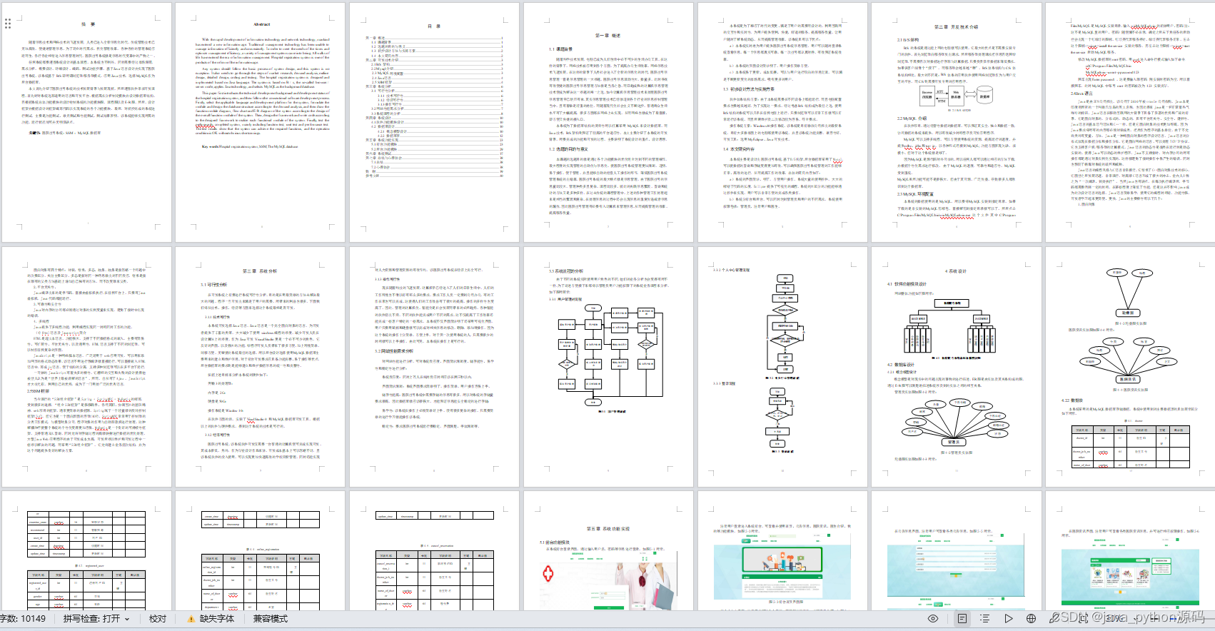Click the page with green website screenshot and banner
Image resolution: width=1215 pixels, height=631 pixels.
(x=782, y=550)
